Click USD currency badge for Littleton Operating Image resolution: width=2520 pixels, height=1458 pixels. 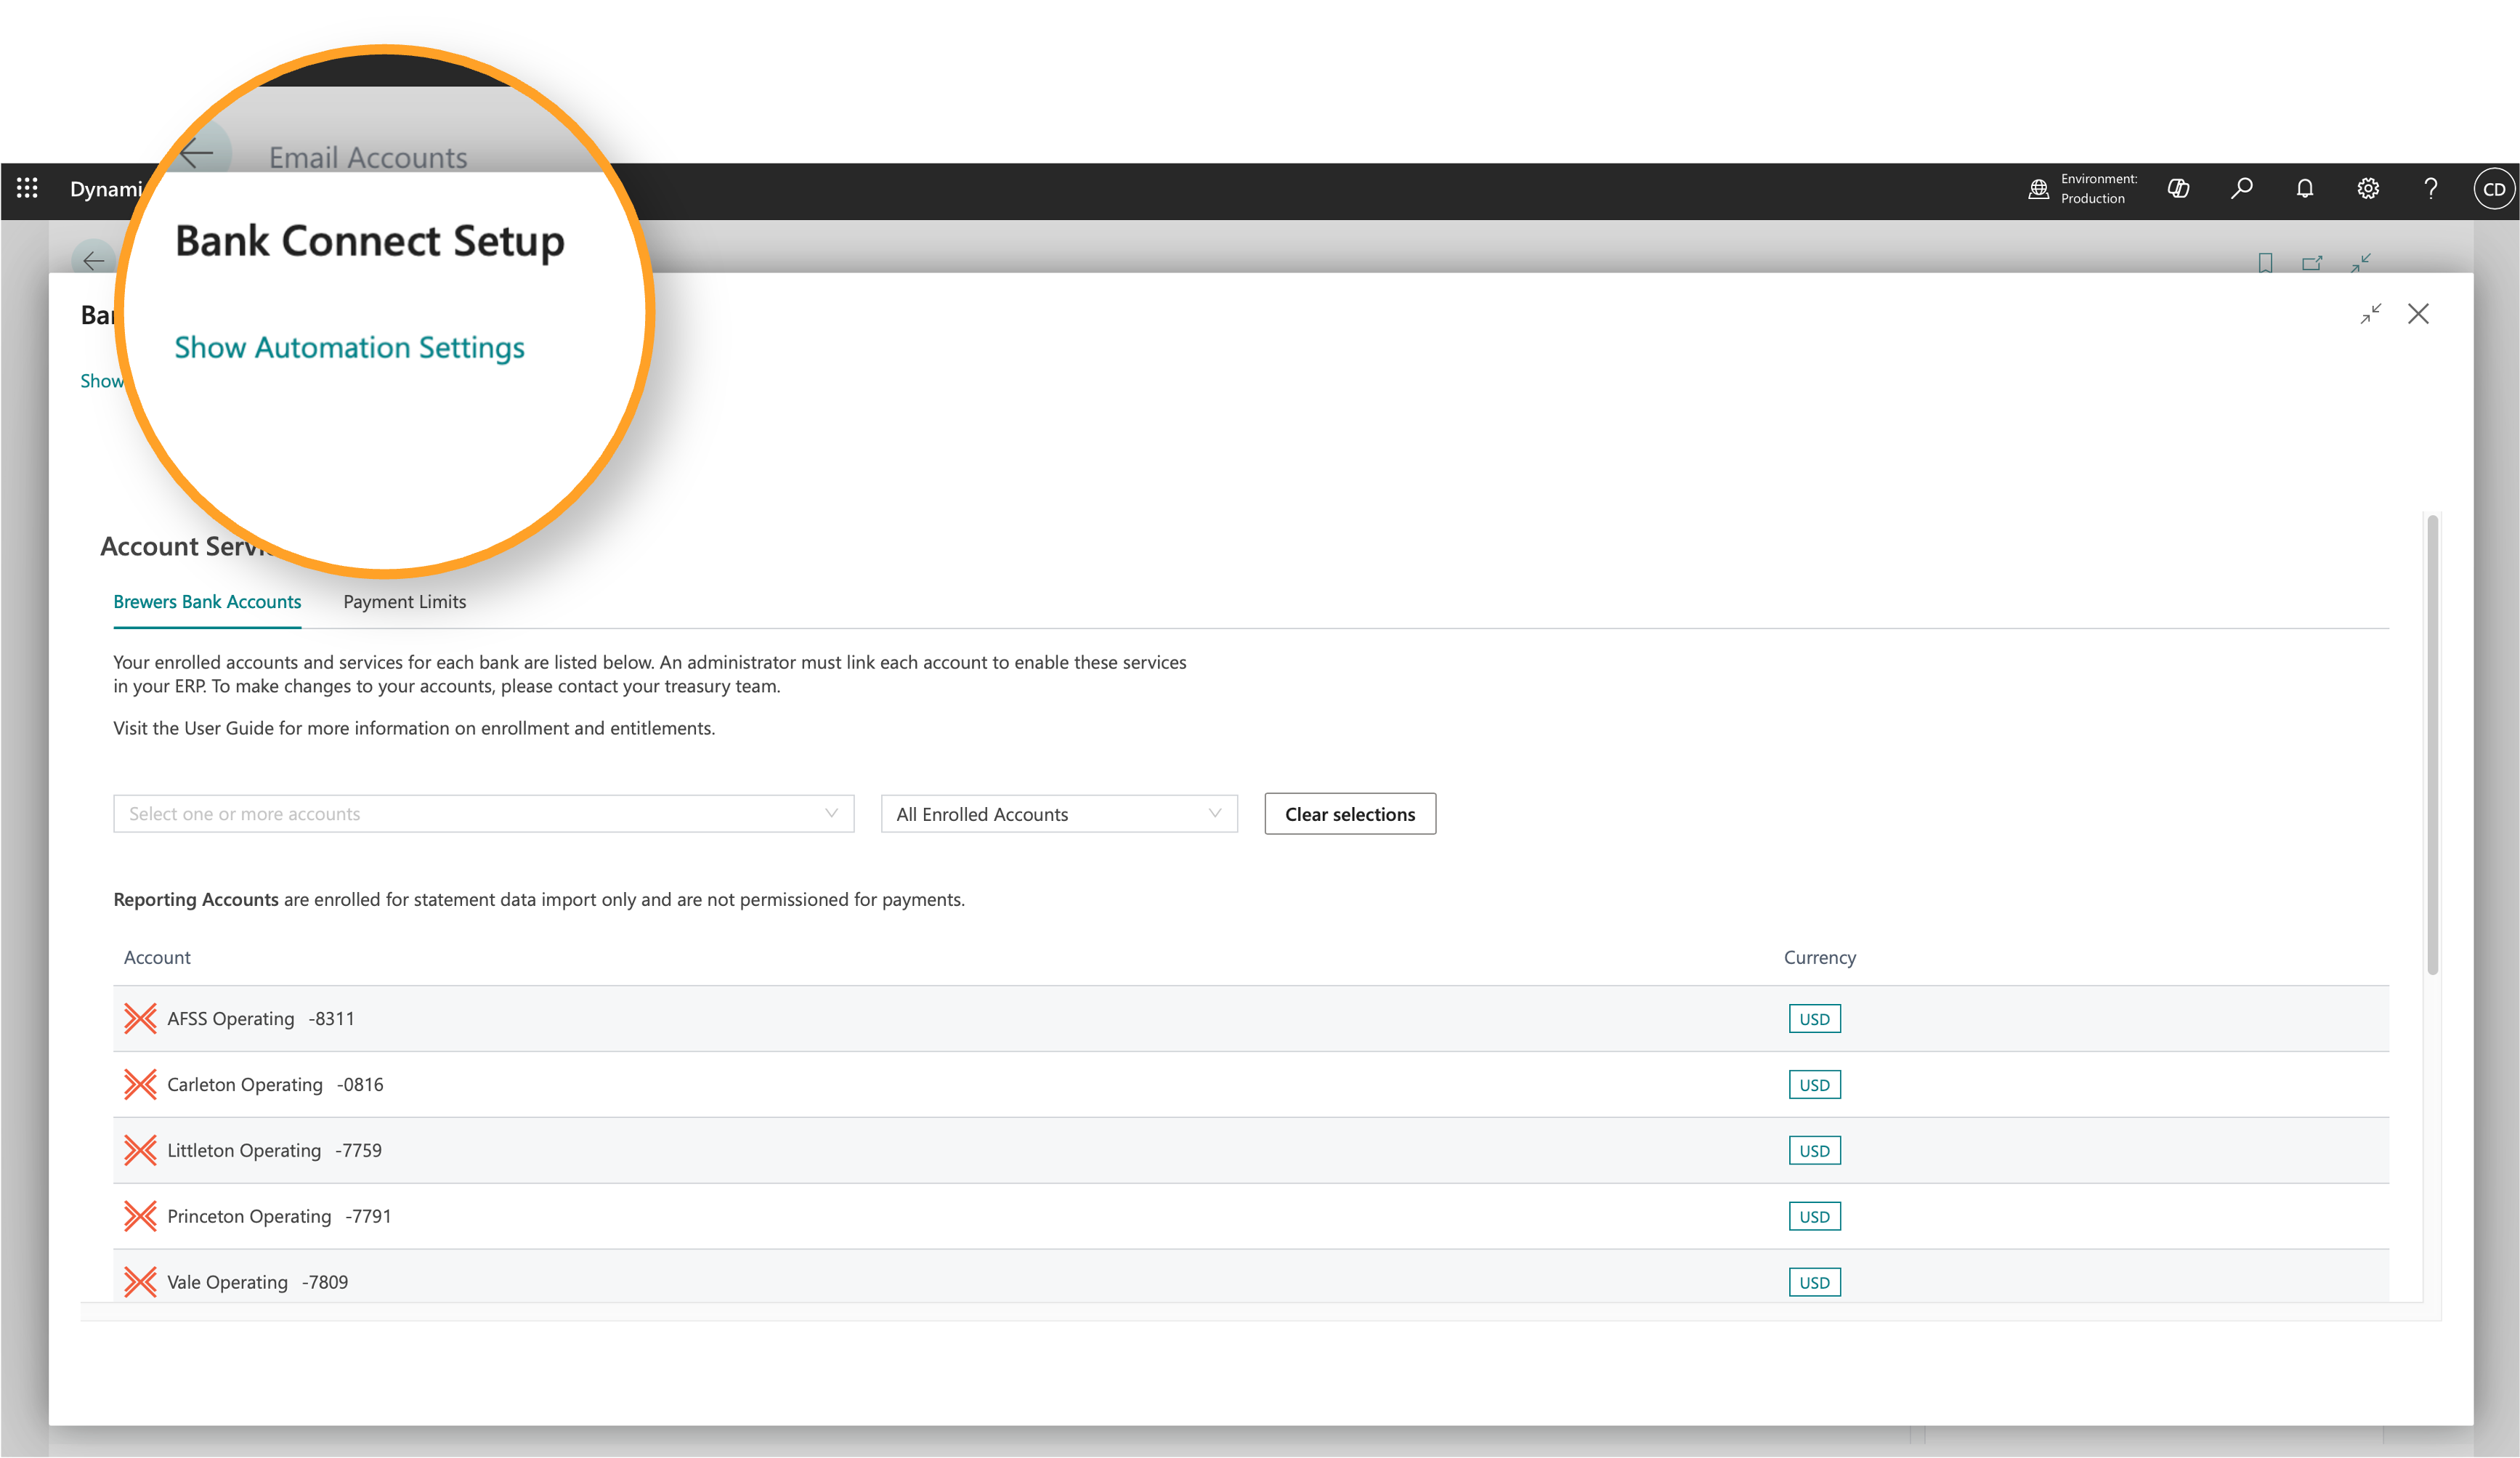coord(1814,1150)
